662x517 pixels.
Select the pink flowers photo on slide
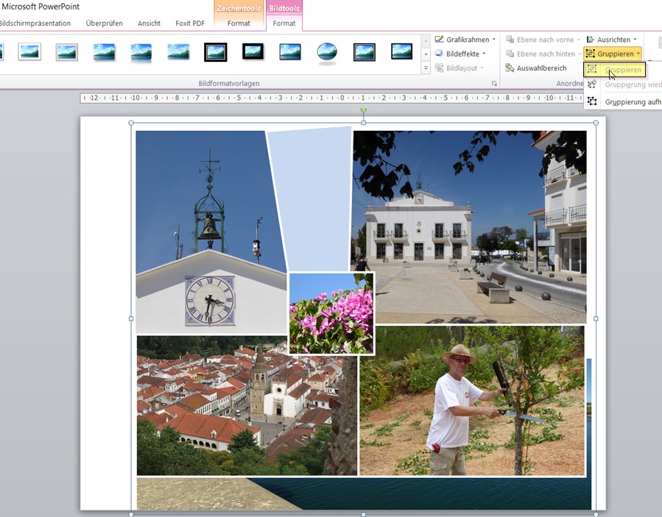point(331,313)
